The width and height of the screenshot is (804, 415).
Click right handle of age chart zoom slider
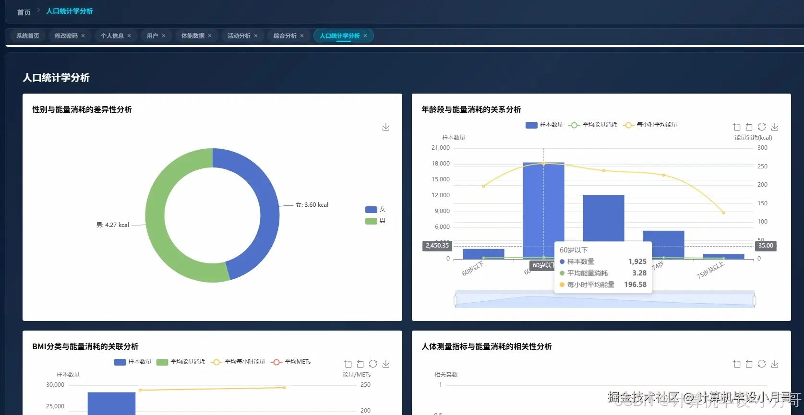(754, 301)
